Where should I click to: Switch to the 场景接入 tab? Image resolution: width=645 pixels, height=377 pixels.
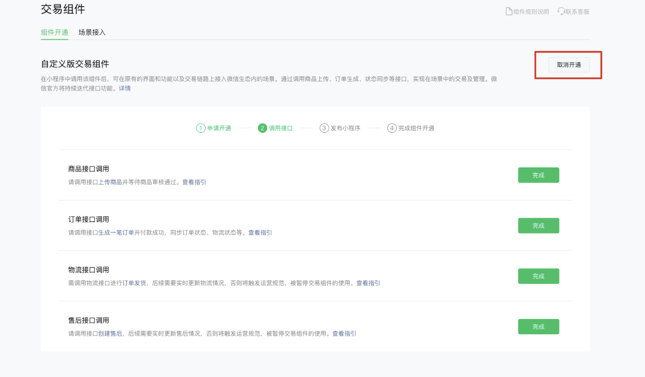(x=92, y=32)
